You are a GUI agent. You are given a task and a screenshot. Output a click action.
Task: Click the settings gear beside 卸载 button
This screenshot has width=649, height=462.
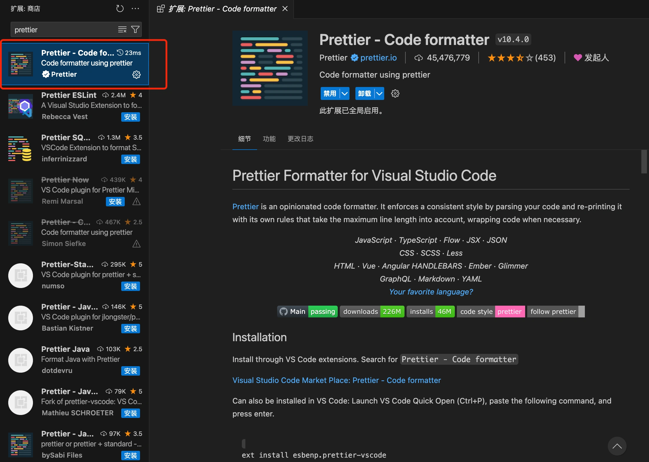pyautogui.click(x=395, y=93)
